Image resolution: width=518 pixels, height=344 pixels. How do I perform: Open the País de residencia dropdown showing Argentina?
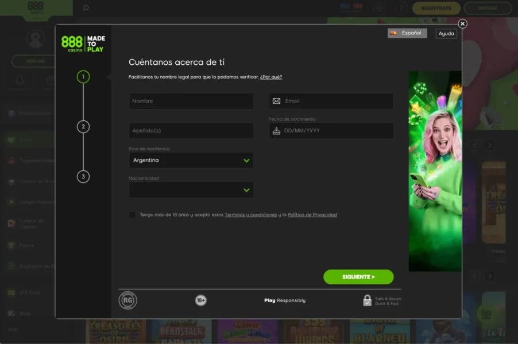point(191,160)
